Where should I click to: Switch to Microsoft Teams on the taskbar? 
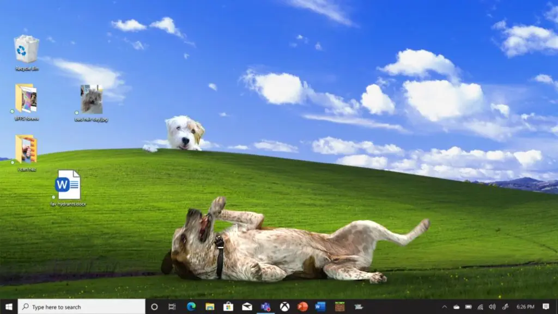coord(265,306)
